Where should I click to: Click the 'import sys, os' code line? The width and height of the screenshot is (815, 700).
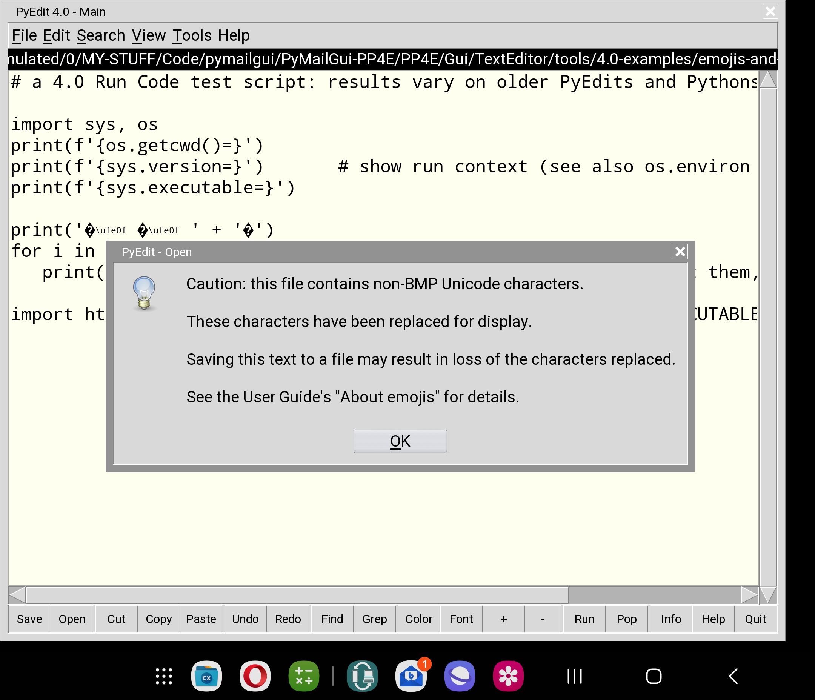[84, 124]
